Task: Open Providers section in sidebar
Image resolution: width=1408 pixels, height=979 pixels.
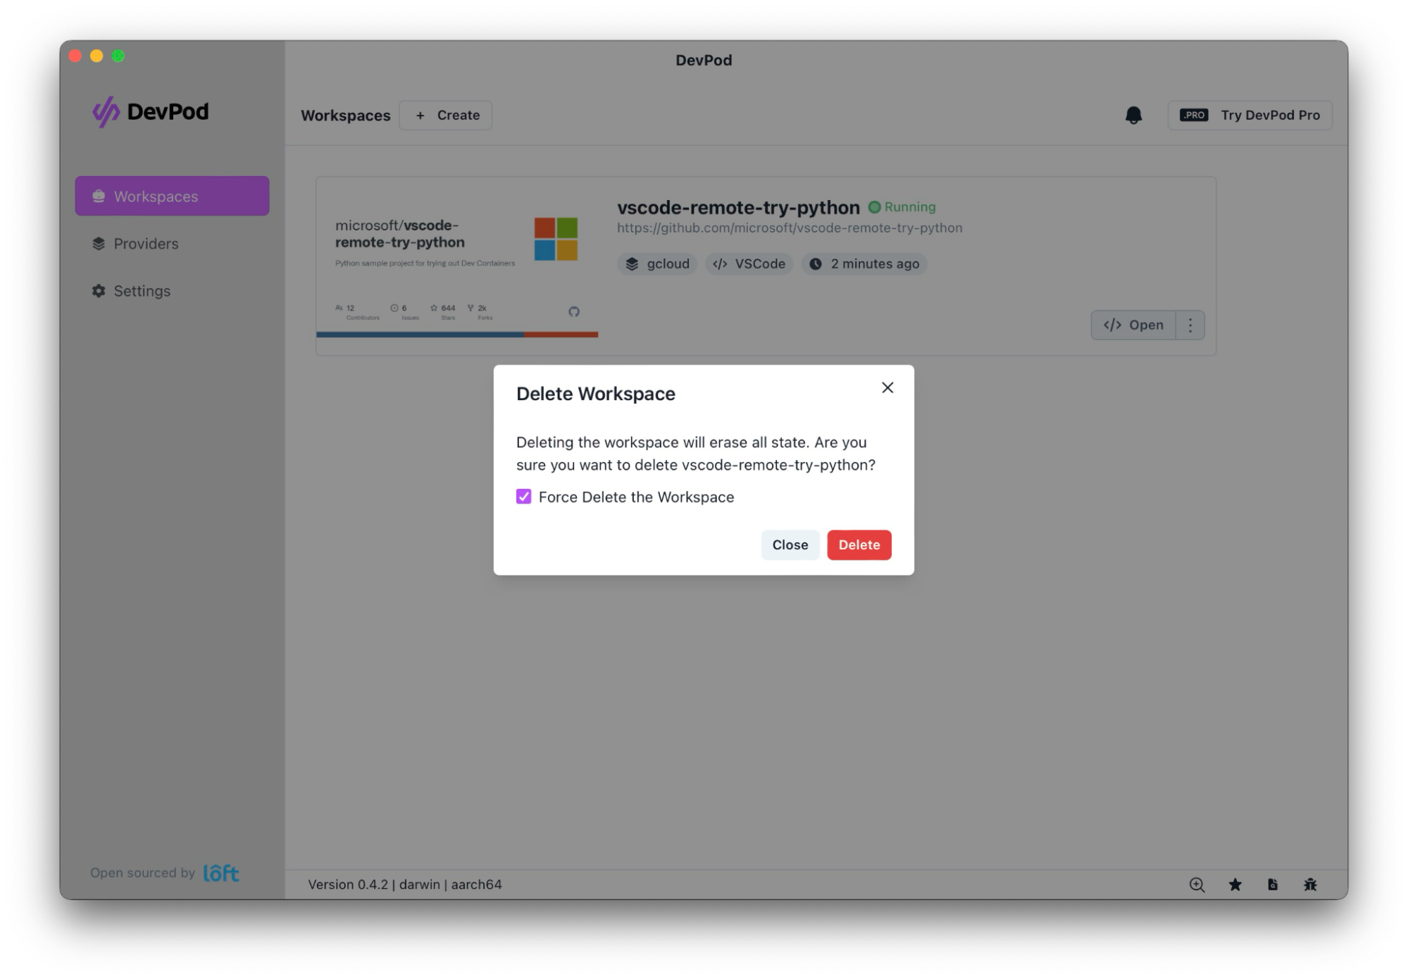Action: (x=146, y=244)
